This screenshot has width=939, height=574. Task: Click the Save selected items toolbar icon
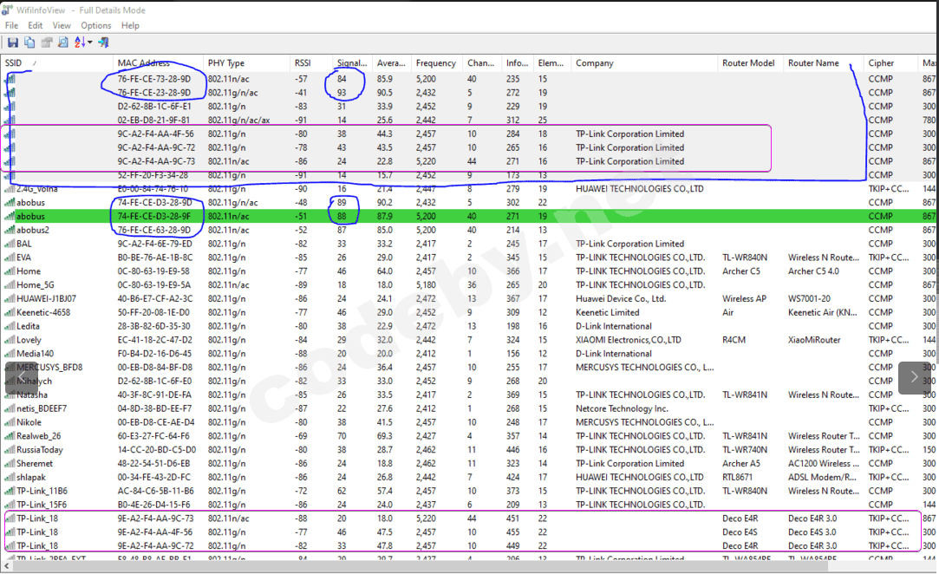pyautogui.click(x=13, y=42)
